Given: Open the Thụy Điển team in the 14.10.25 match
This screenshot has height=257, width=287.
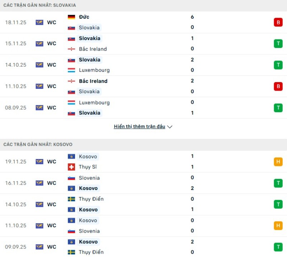Looking at the screenshot, I should tap(91, 199).
